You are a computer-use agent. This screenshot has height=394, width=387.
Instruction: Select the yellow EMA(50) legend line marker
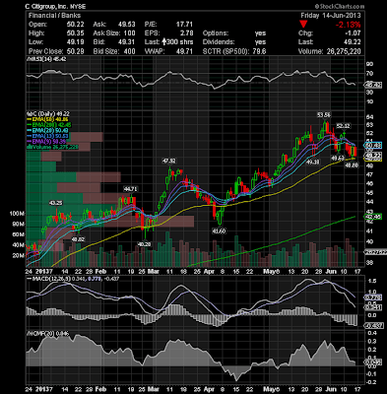(29, 119)
